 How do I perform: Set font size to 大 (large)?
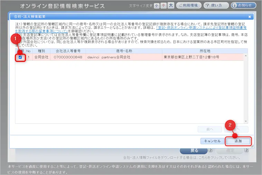click(x=171, y=6)
